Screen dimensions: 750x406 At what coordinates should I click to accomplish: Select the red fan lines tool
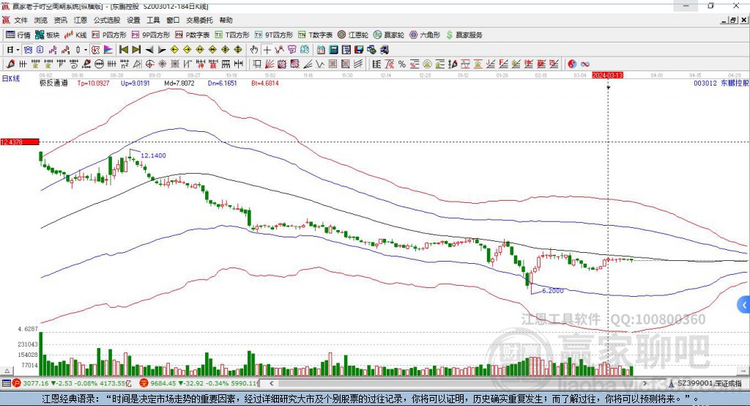click(270, 64)
